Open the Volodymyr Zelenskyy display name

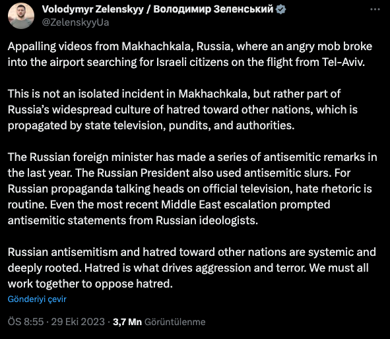click(x=93, y=9)
